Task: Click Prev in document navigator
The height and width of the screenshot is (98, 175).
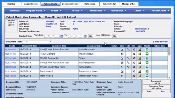Action: (149, 91)
